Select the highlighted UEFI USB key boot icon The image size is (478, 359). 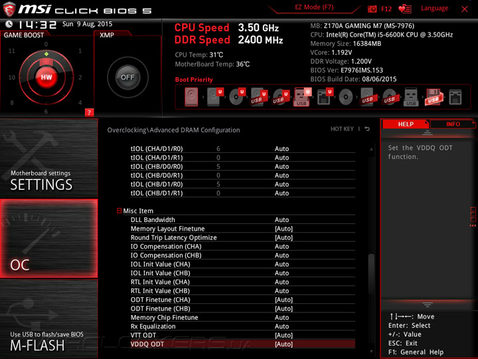[303, 97]
